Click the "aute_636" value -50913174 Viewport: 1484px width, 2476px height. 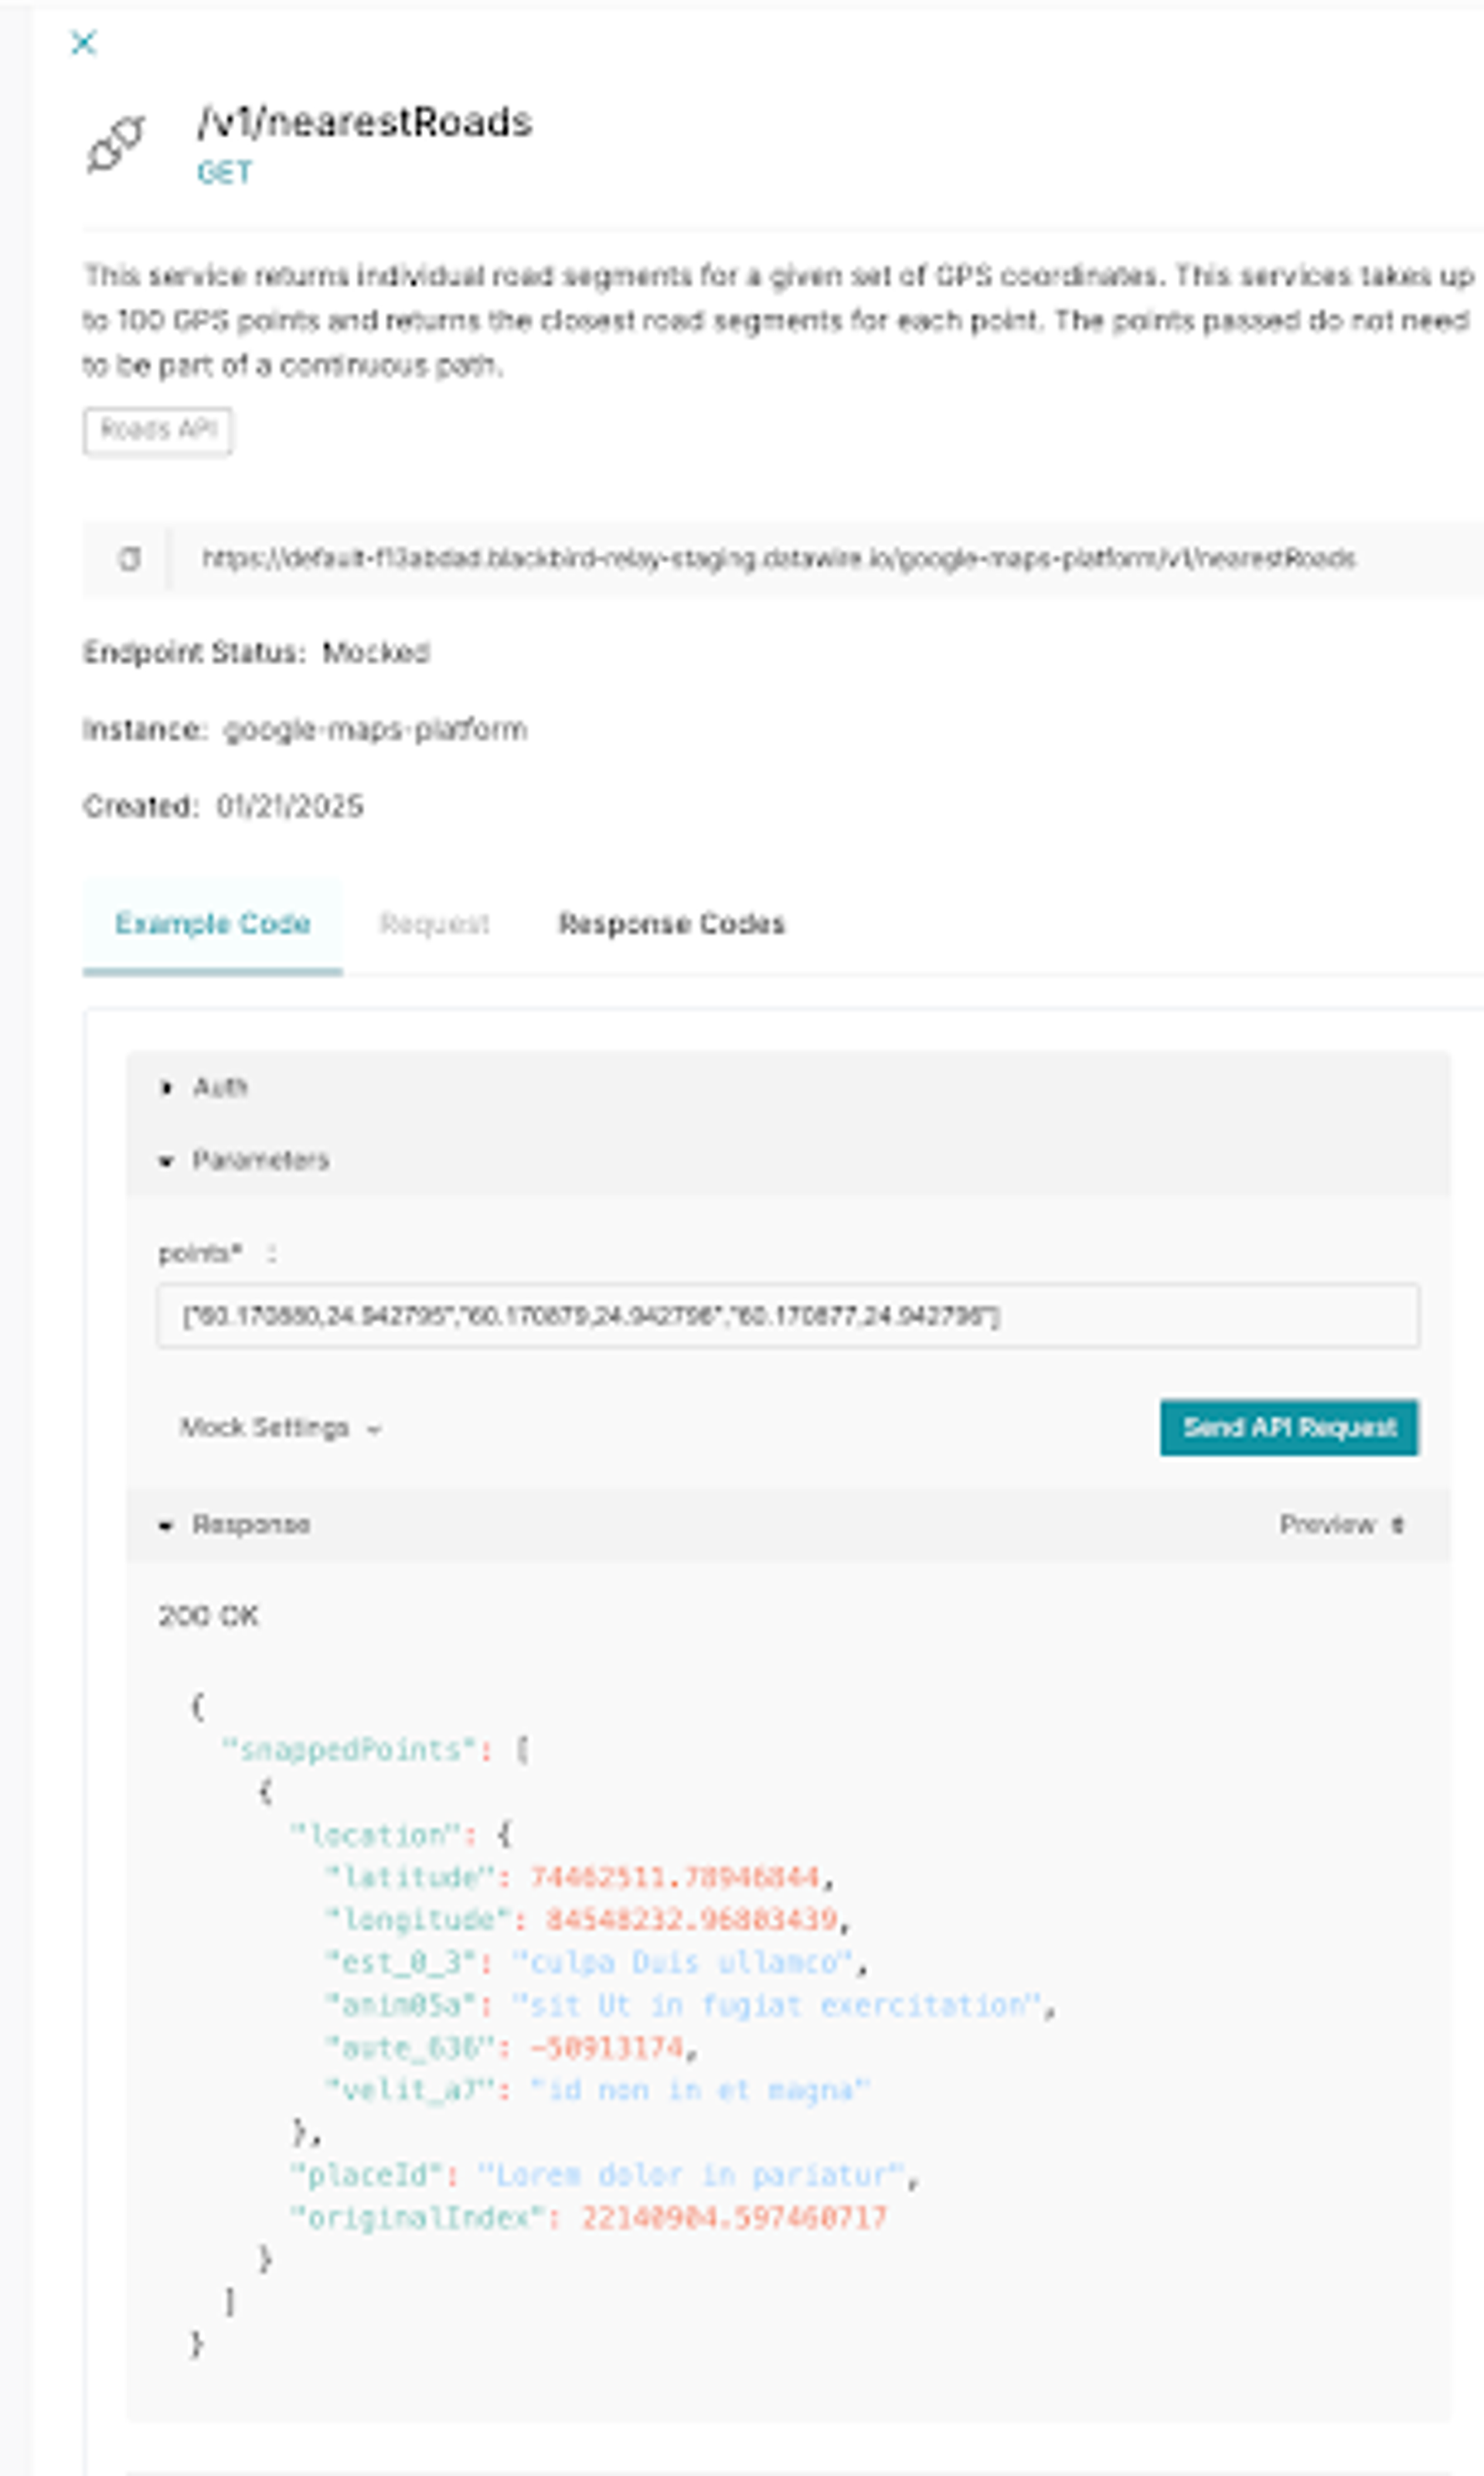pos(607,2048)
